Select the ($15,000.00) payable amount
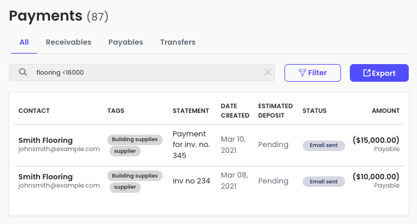Screen dimensions: 417x224 point(376,140)
